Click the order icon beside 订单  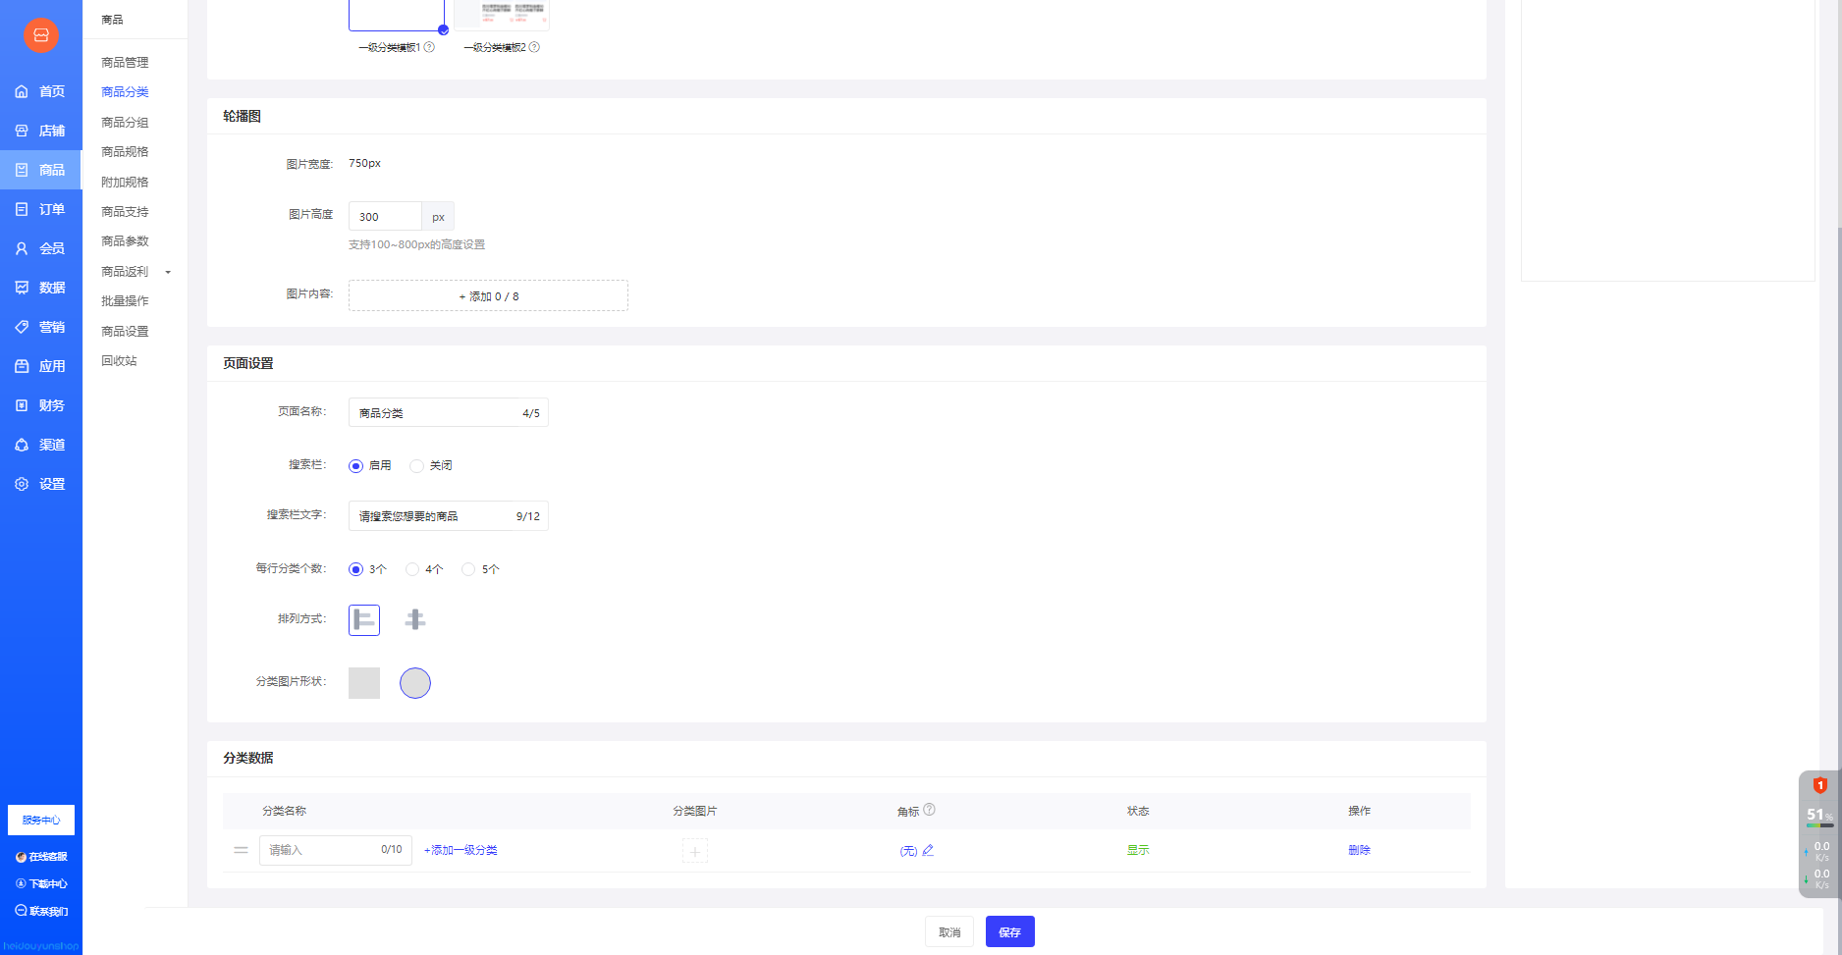22,209
